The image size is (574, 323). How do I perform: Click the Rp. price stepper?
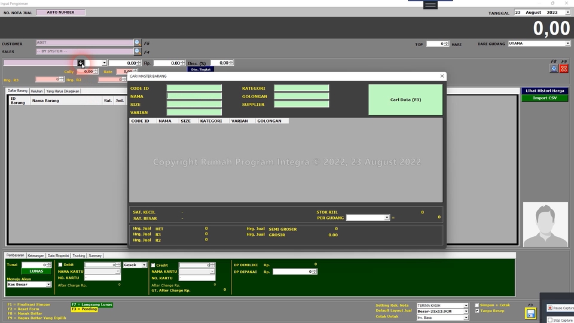point(183,63)
